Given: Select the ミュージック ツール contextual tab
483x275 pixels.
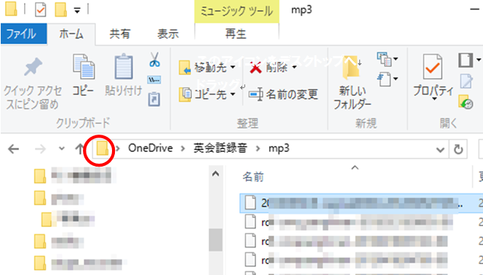Looking at the screenshot, I should pyautogui.click(x=236, y=12).
